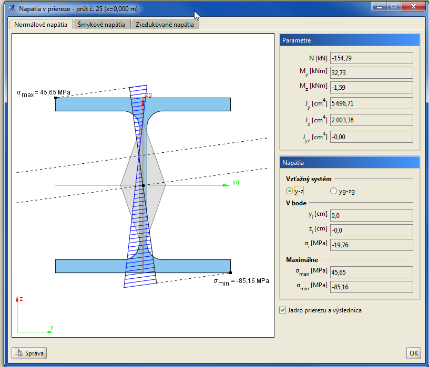
Task: Click the sigma max point marker on flange
Action: 56,98
